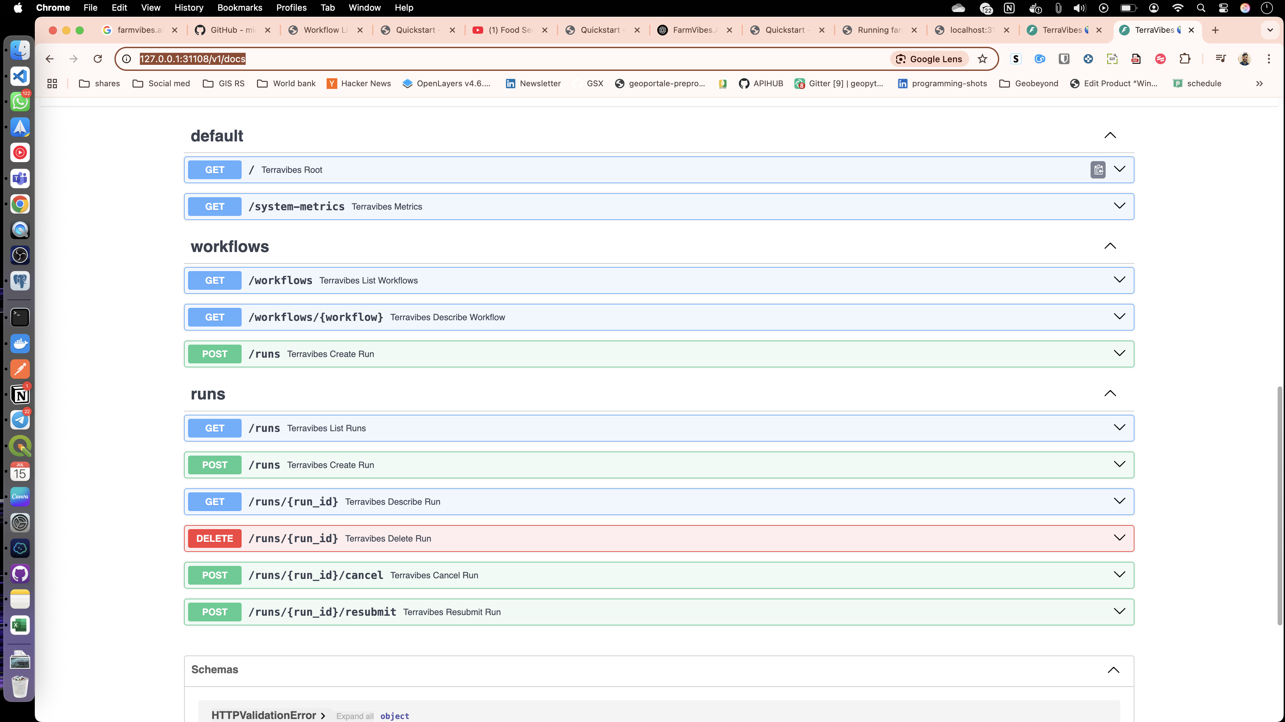Show more bookmarks overflow chevron
This screenshot has width=1285, height=722.
[1259, 83]
